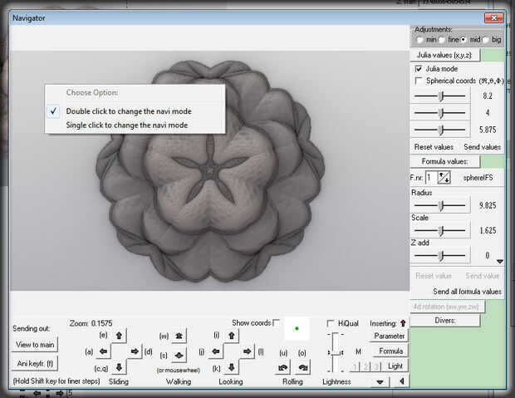Click the slide left arrow (a)
The width and height of the screenshot is (515, 398).
[x=103, y=351]
